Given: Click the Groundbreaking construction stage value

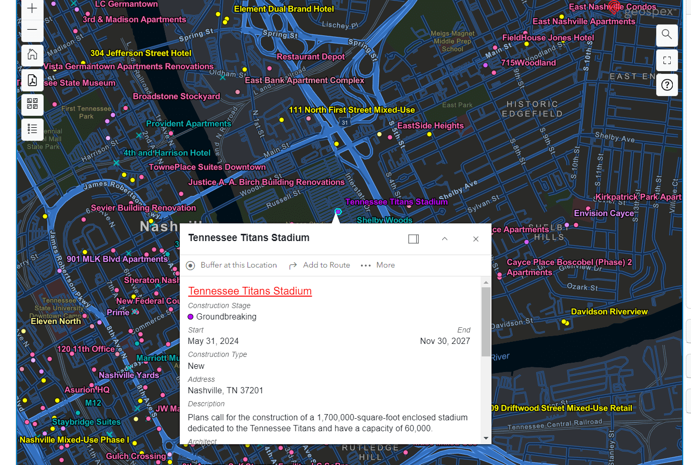Looking at the screenshot, I should click(227, 317).
